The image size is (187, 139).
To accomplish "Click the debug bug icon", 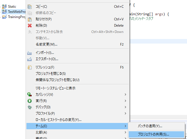I will pyautogui.click(x=30, y=107).
